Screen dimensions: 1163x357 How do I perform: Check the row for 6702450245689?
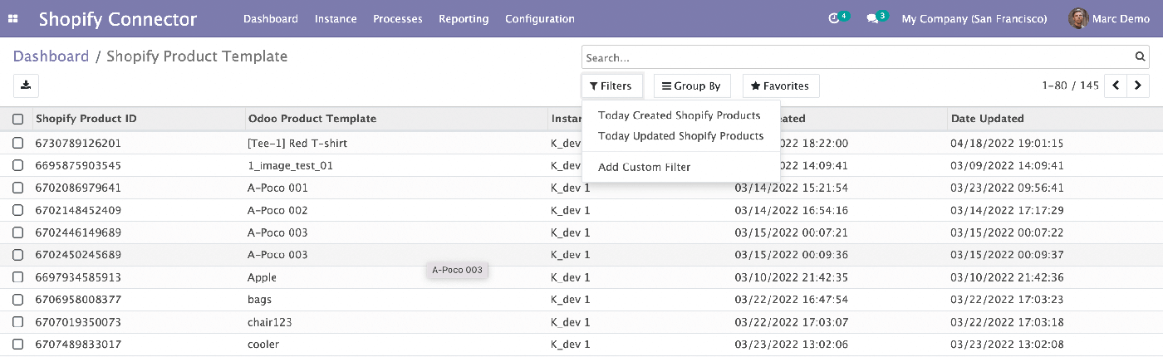point(18,255)
